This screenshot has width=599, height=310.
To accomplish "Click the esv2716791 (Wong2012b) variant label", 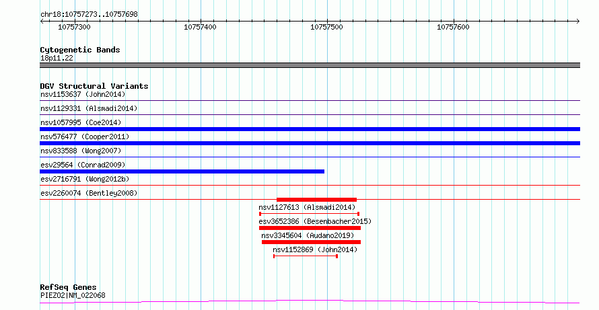I will pos(85,179).
